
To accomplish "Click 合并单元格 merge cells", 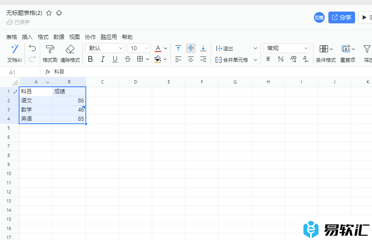I will 231,60.
